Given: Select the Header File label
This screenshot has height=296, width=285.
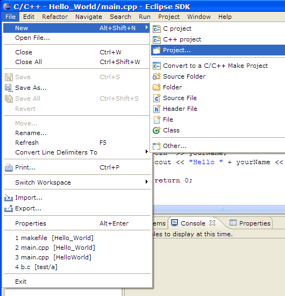Looking at the screenshot, I should 180,109.
